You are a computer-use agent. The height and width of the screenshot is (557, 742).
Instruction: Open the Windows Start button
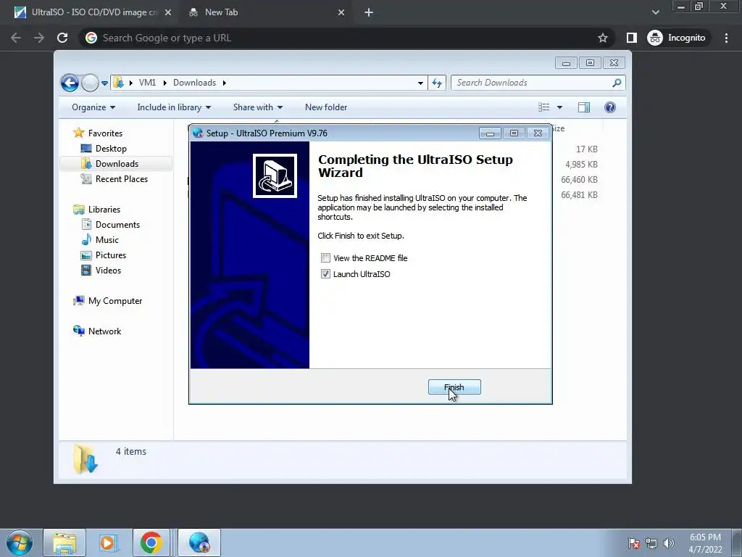[x=20, y=542]
